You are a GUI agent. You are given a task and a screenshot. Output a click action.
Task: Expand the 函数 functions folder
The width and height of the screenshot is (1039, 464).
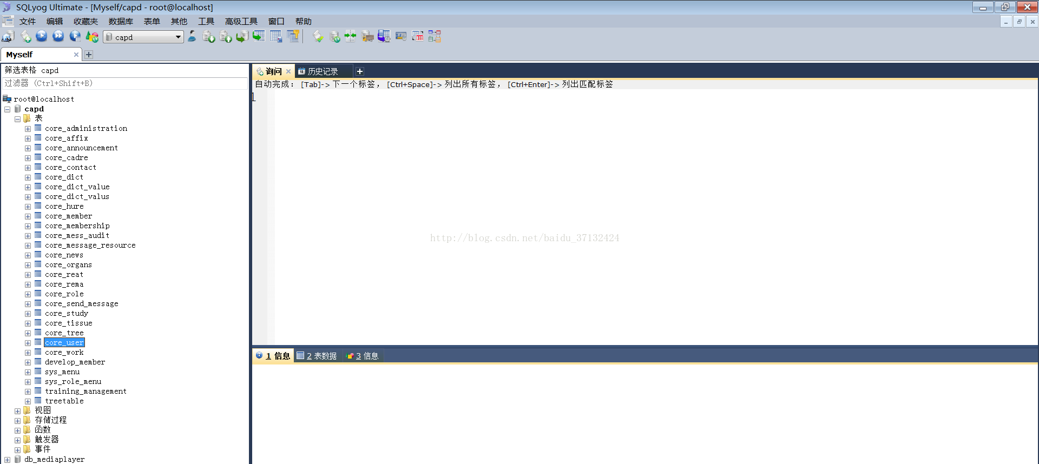(18, 430)
